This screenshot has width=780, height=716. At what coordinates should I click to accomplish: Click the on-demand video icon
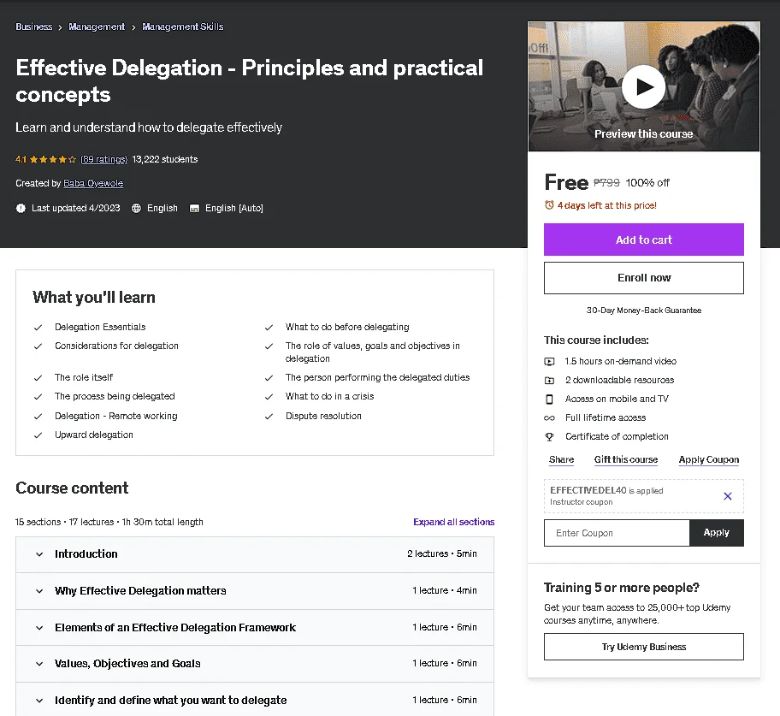(x=549, y=361)
